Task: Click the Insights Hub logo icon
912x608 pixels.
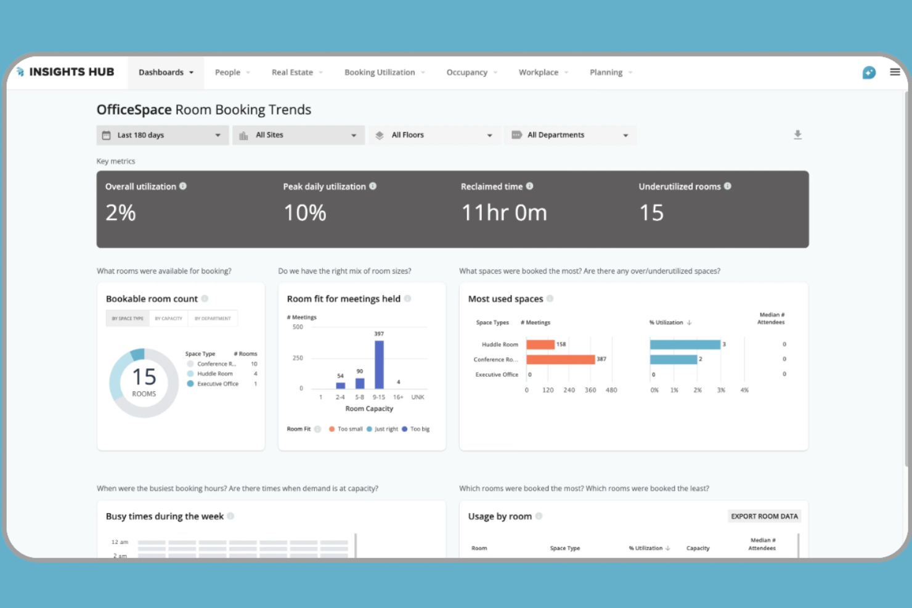Action: [x=20, y=72]
